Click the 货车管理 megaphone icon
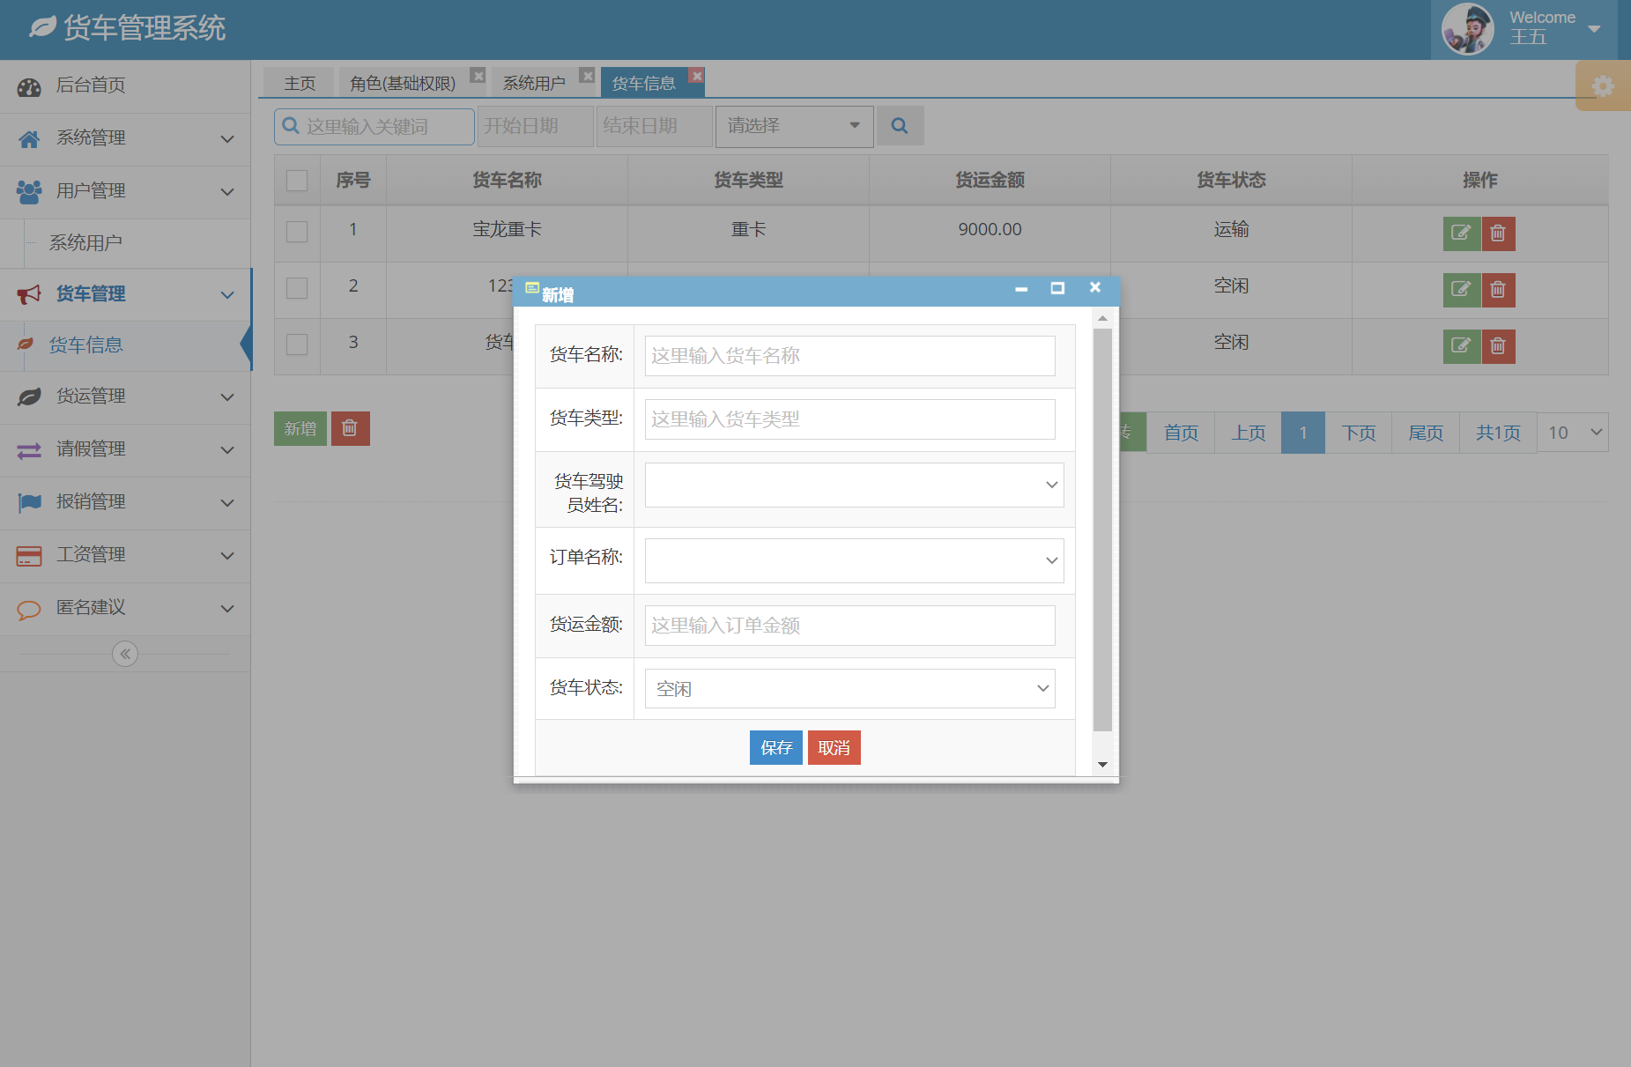1631x1067 pixels. (x=28, y=293)
